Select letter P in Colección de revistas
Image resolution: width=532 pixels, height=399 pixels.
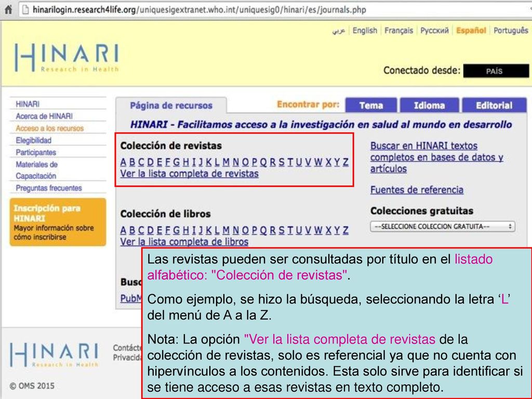point(254,162)
